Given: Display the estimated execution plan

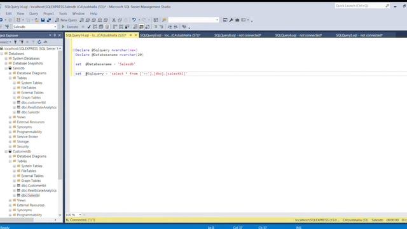Looking at the screenshot, I should [95, 27].
